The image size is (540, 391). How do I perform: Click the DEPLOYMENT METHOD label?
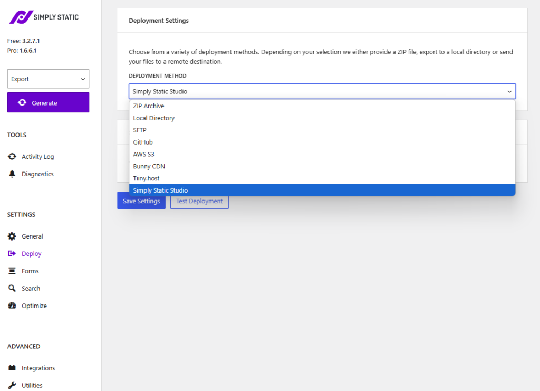pyautogui.click(x=157, y=76)
